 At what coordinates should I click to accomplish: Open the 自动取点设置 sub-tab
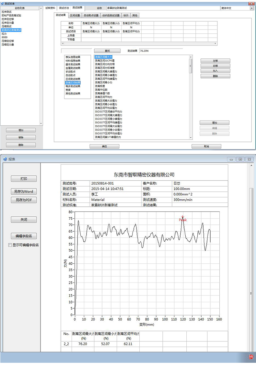[91, 15]
